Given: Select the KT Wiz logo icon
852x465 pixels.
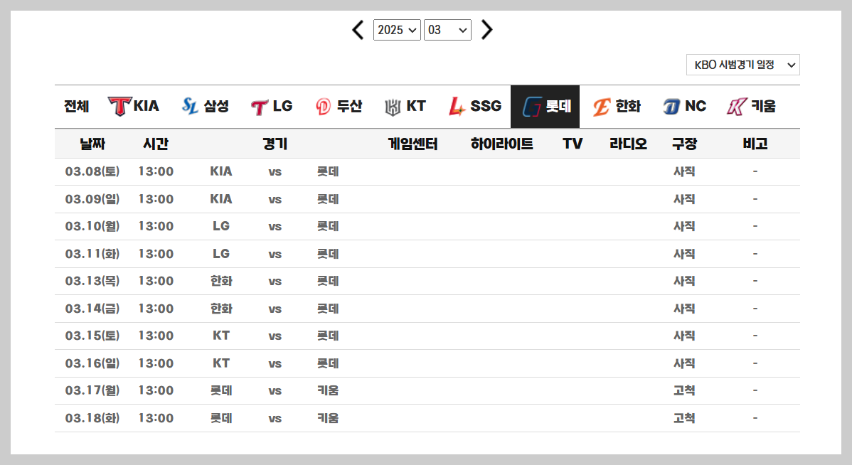Looking at the screenshot, I should [x=392, y=105].
